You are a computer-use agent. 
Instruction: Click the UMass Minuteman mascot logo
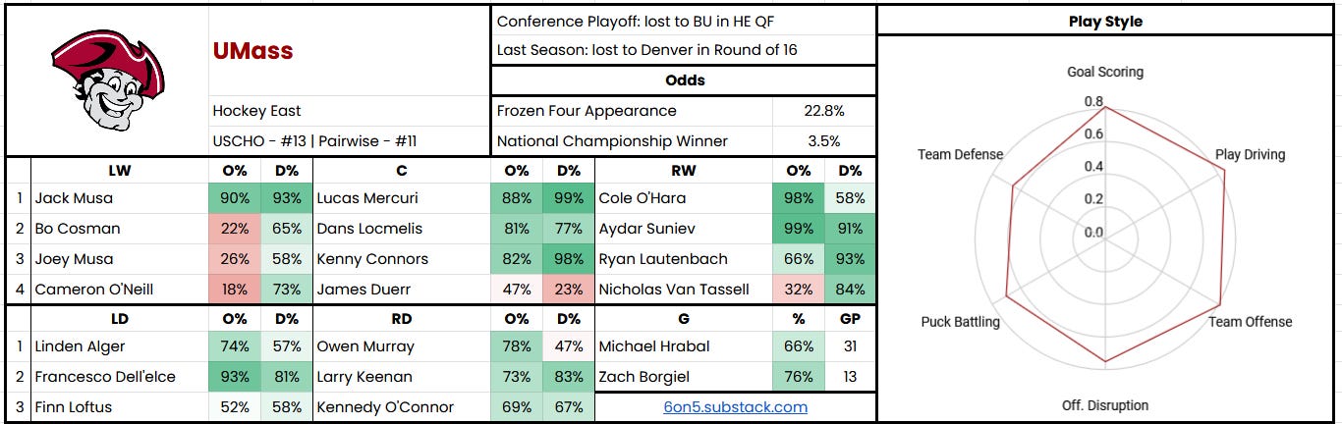tap(108, 79)
